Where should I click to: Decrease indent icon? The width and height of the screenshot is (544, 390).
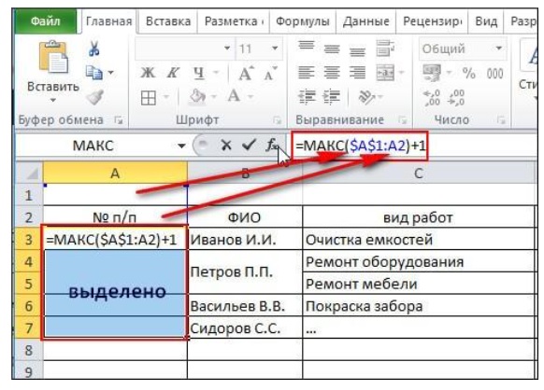click(x=307, y=97)
